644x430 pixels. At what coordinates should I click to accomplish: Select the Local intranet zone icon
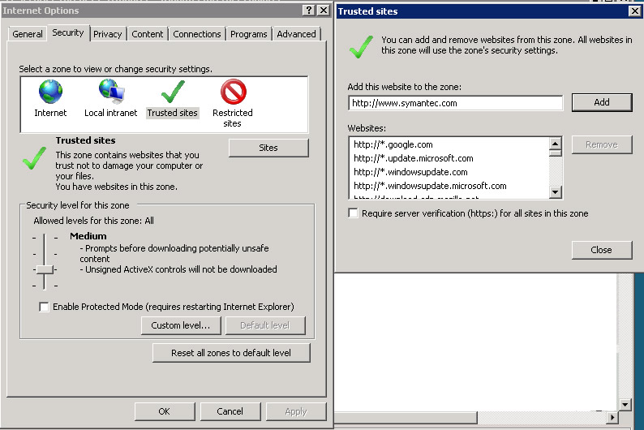tap(110, 92)
